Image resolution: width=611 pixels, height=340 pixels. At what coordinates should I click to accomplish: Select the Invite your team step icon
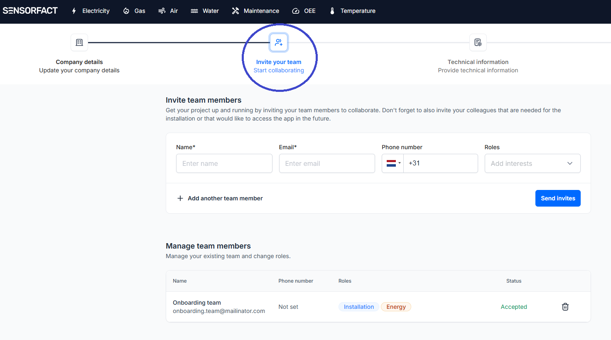pos(279,42)
